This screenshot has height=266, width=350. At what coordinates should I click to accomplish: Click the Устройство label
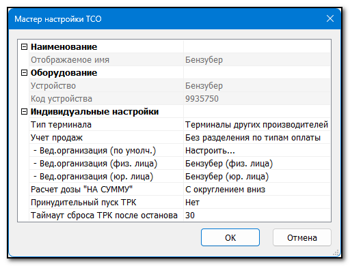(x=53, y=86)
